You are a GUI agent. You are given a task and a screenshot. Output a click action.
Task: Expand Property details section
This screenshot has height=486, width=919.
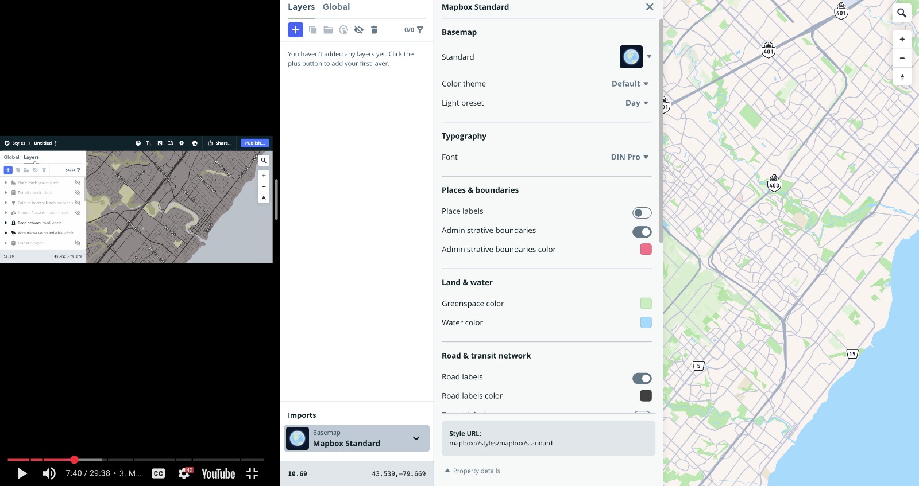[472, 471]
